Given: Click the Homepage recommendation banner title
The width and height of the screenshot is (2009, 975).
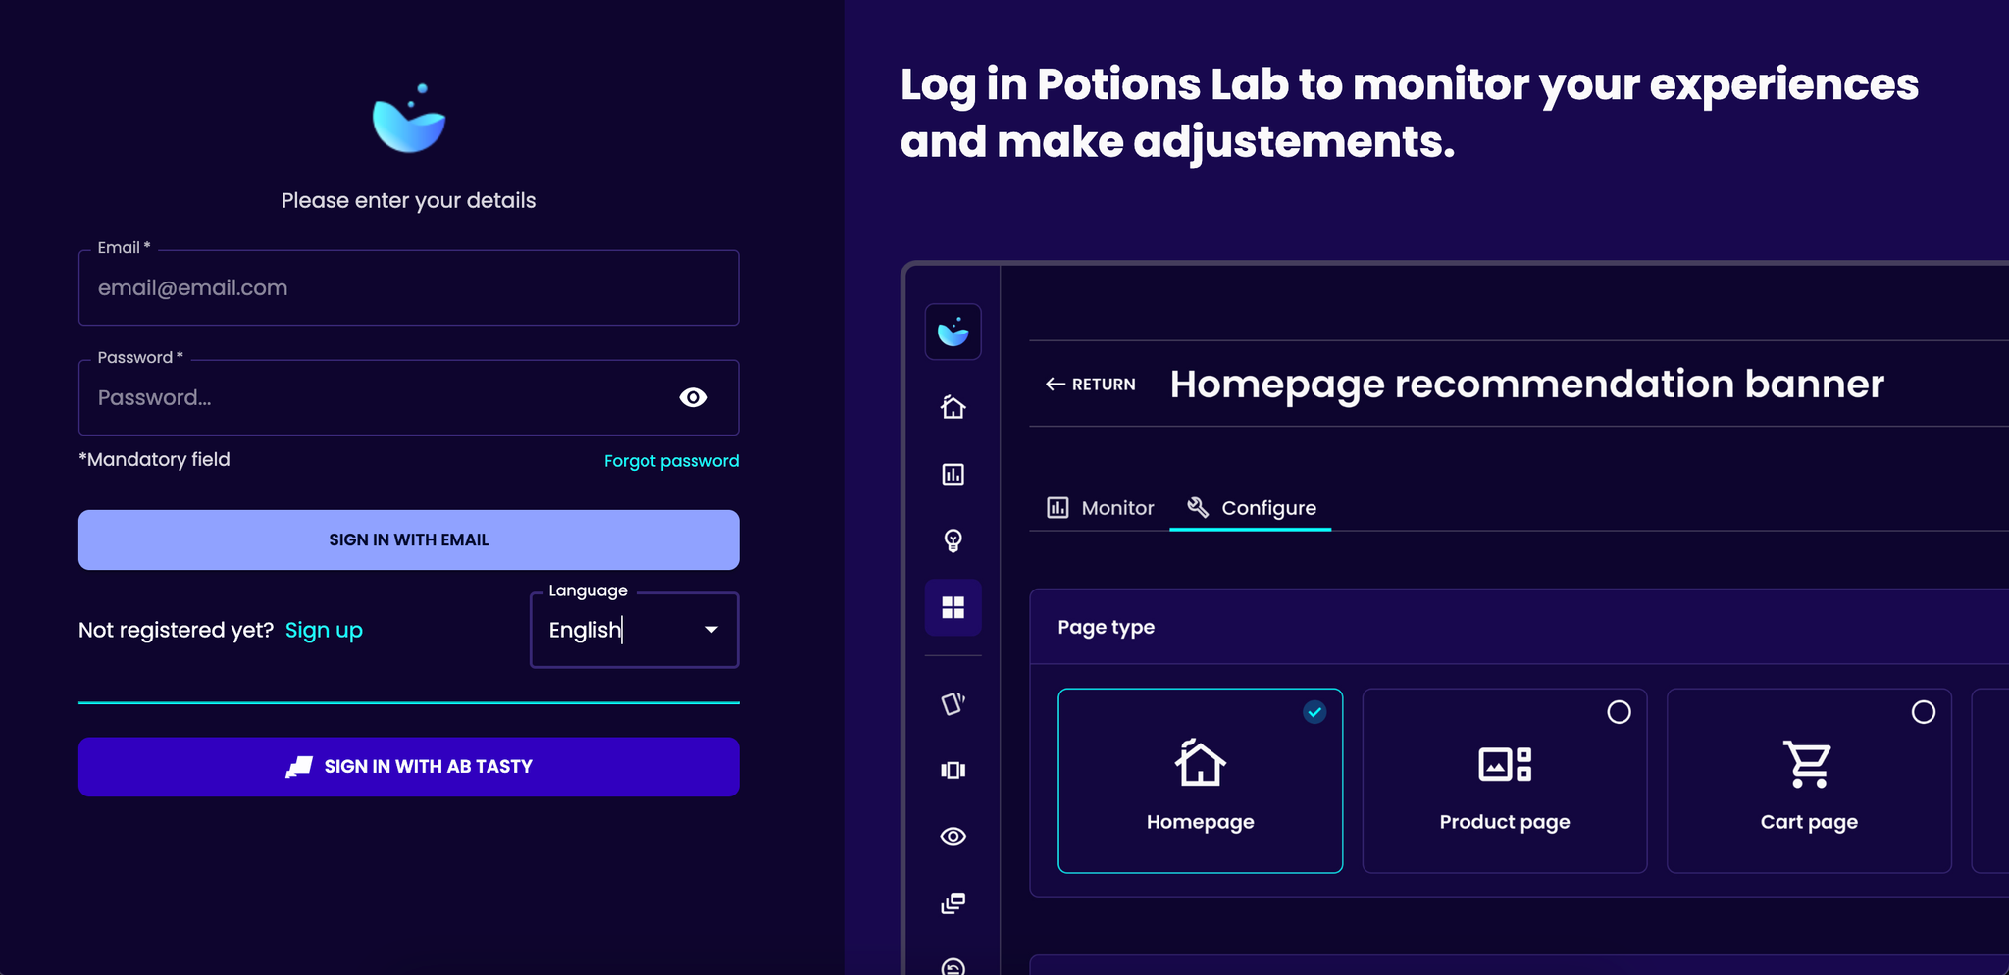Looking at the screenshot, I should tap(1526, 384).
